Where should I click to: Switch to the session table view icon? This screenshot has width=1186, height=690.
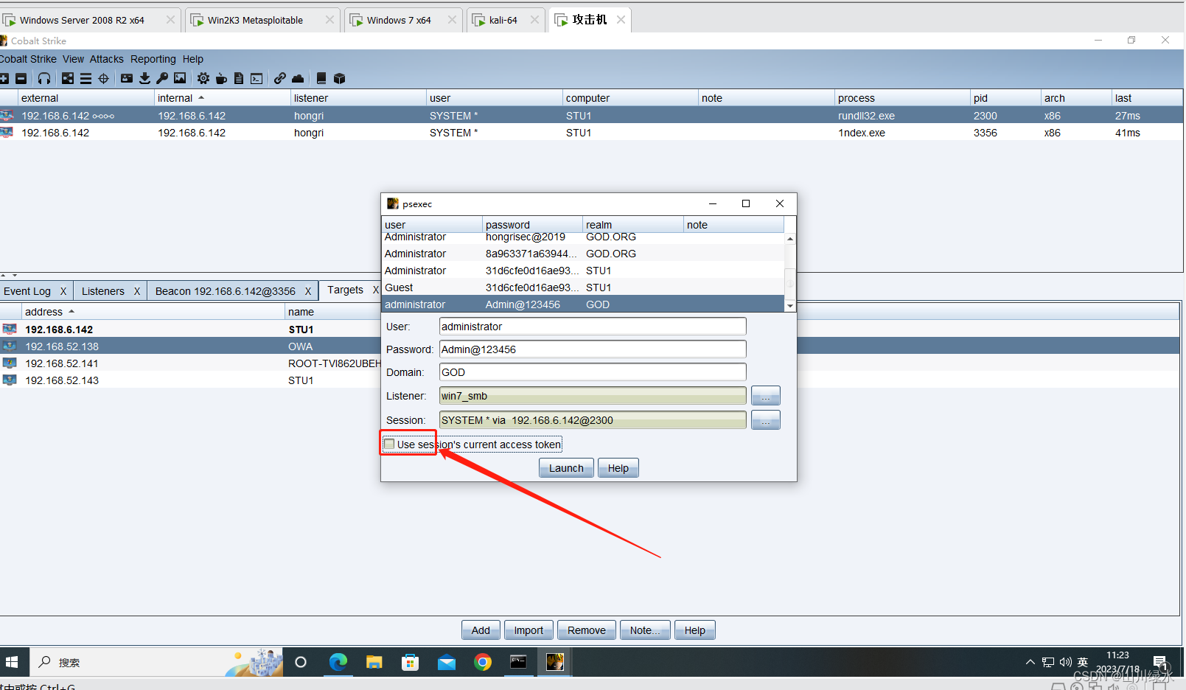(86, 78)
